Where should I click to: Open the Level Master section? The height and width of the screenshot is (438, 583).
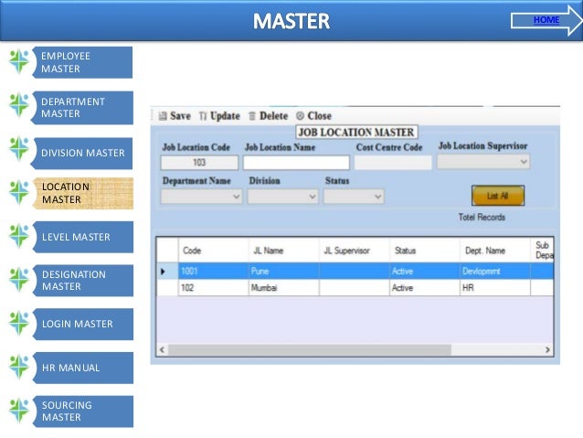[83, 237]
